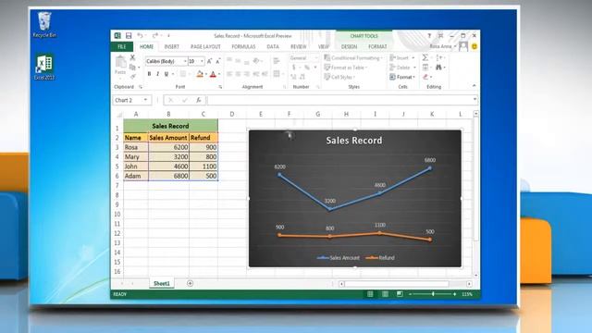
Task: Open the Cell Styles dropdown
Action: pyautogui.click(x=339, y=77)
